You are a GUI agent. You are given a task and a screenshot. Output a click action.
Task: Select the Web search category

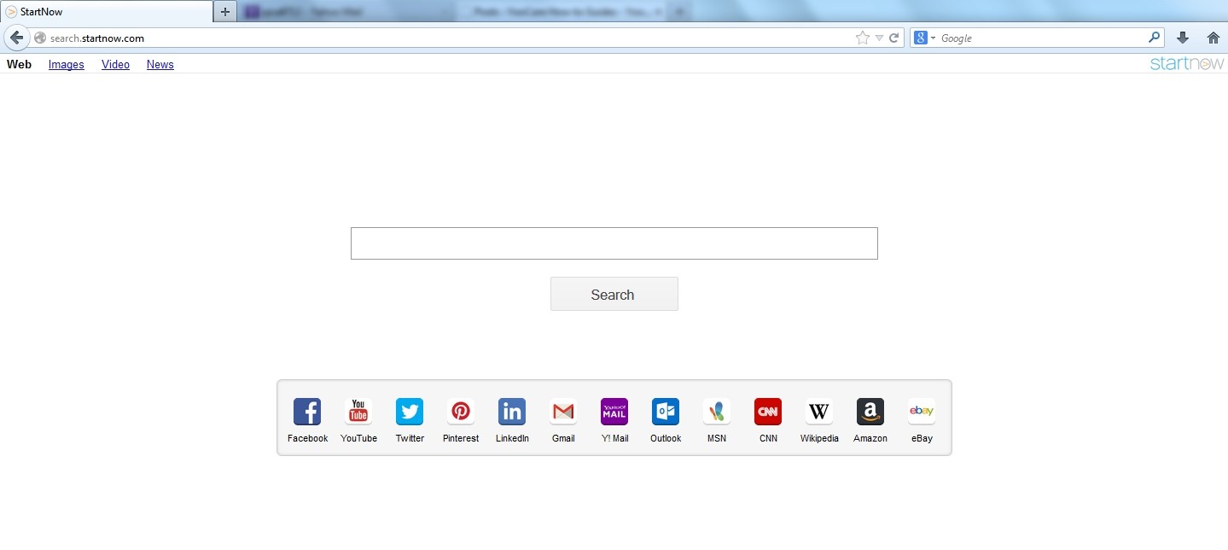tap(19, 64)
